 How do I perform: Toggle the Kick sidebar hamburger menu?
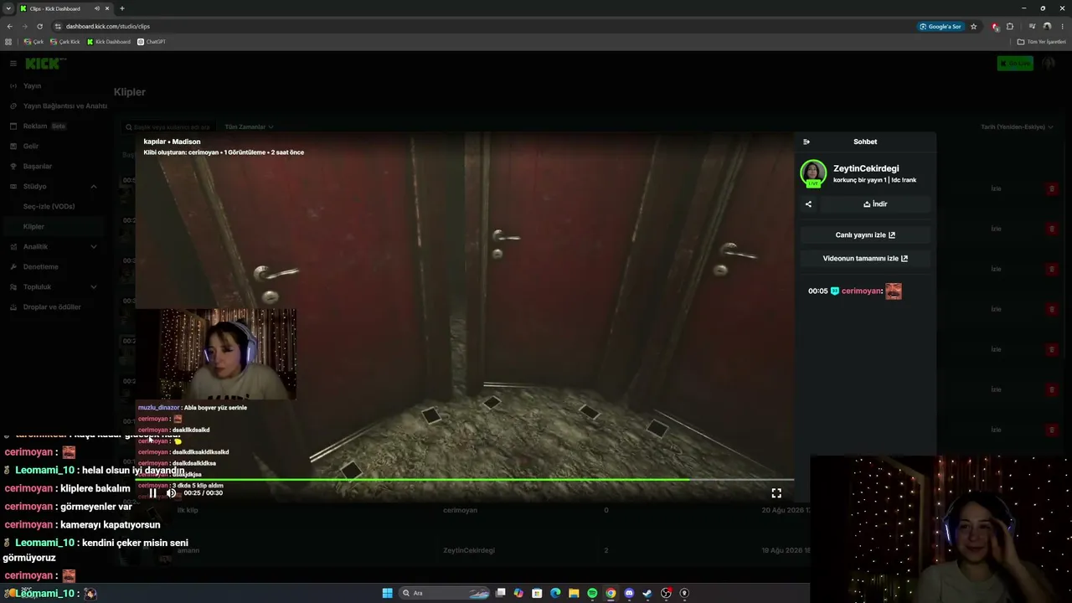coord(13,64)
